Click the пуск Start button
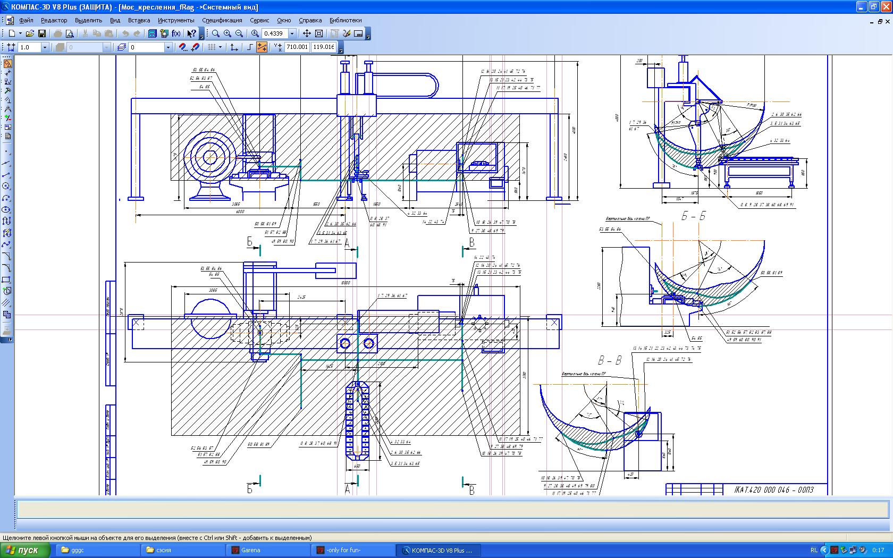Screen dimensions: 893x558 pos(25,550)
